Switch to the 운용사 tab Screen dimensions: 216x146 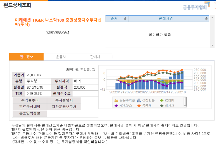61,57
